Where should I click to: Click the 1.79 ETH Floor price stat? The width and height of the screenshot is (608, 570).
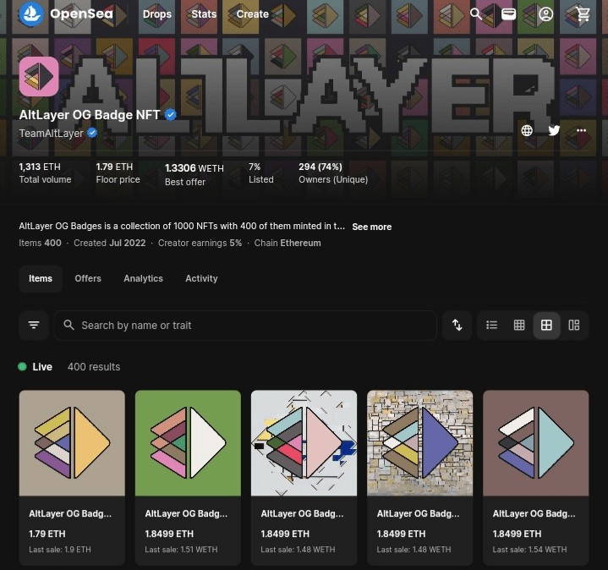click(x=118, y=173)
